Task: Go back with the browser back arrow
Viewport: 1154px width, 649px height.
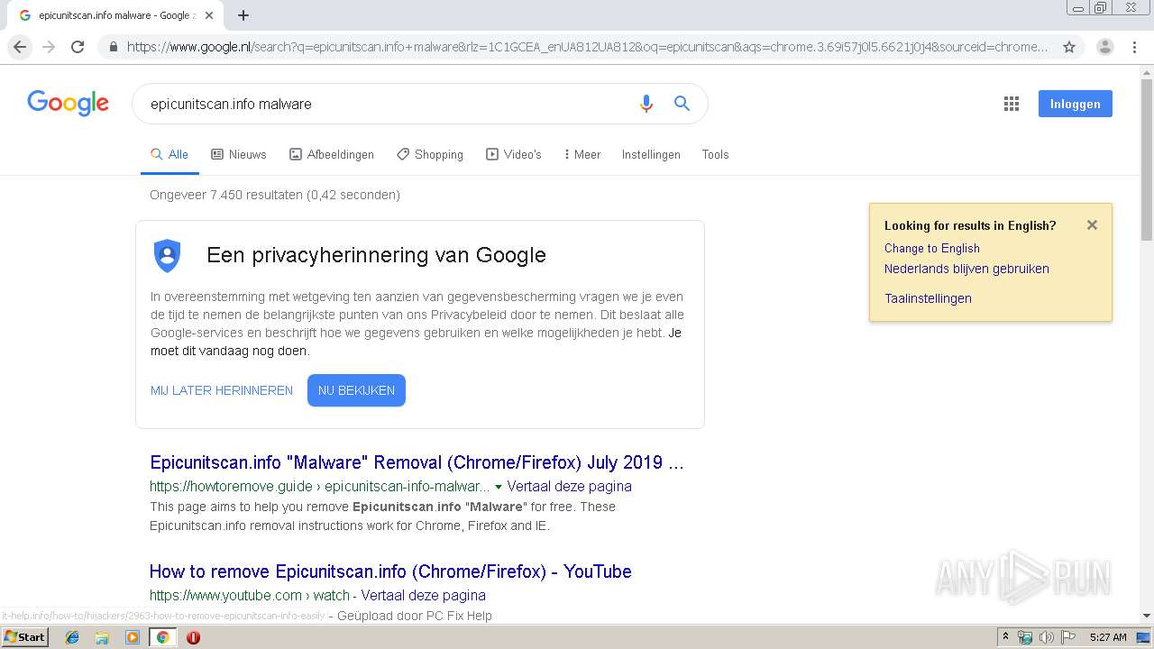Action: [20, 47]
